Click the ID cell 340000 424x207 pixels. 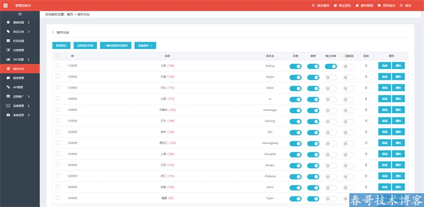73,187
